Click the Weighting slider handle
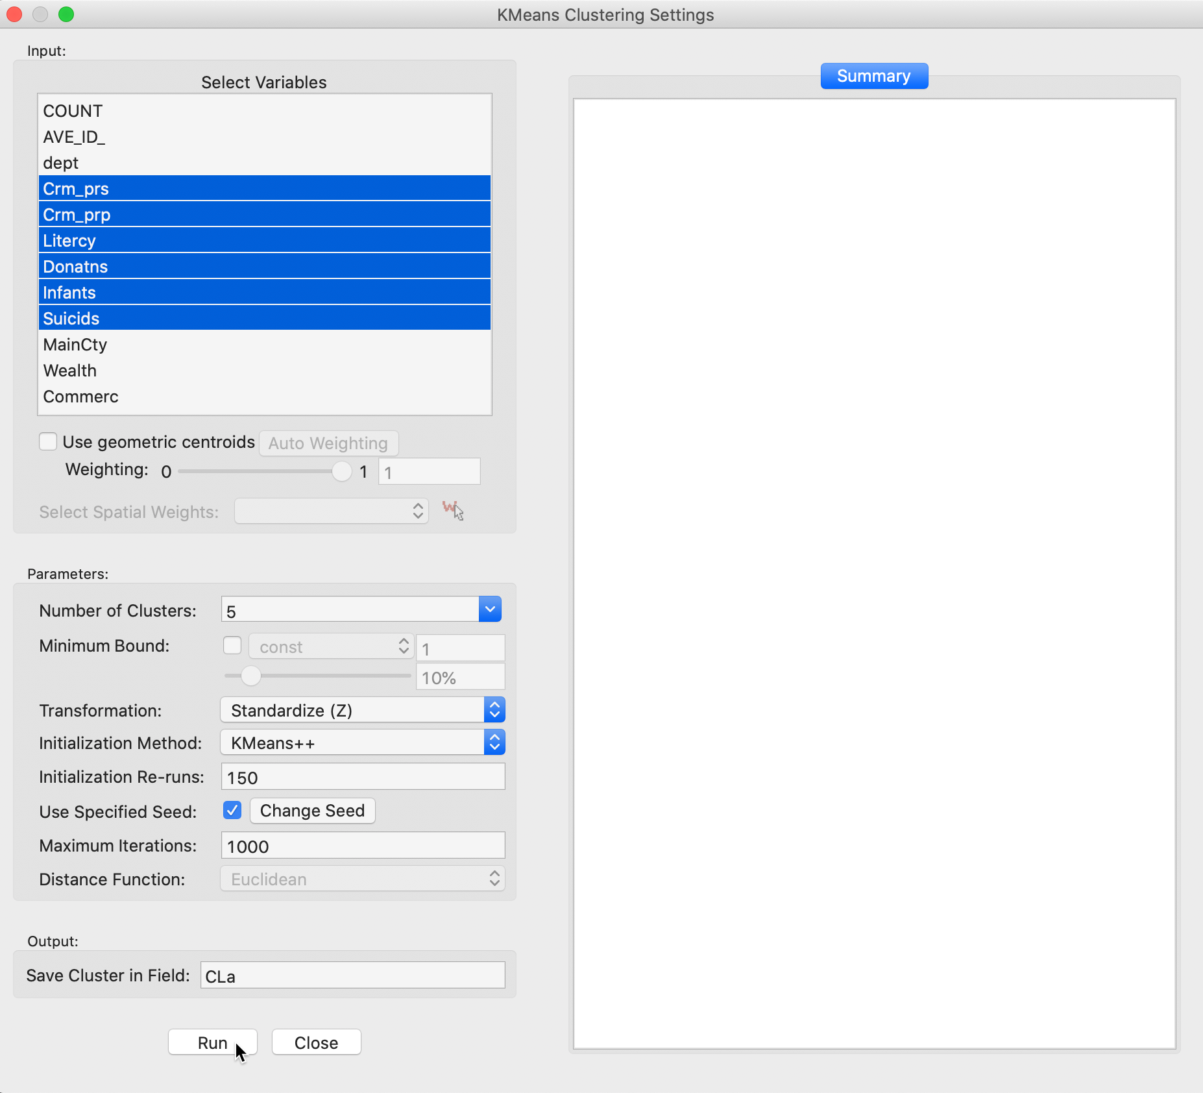Viewport: 1203px width, 1093px height. pos(341,471)
